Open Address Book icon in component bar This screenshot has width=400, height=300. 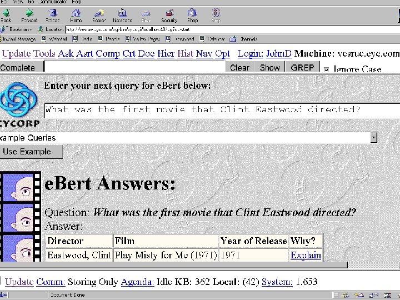coord(388,295)
